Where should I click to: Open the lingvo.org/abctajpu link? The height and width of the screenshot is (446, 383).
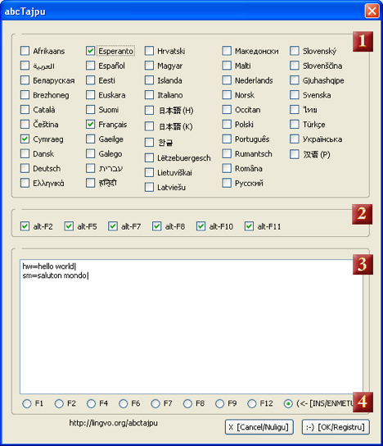coord(113,423)
